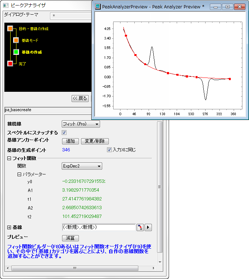The width and height of the screenshot is (249, 279).
Task: Click the 変更/削除 button
Action: (95, 141)
